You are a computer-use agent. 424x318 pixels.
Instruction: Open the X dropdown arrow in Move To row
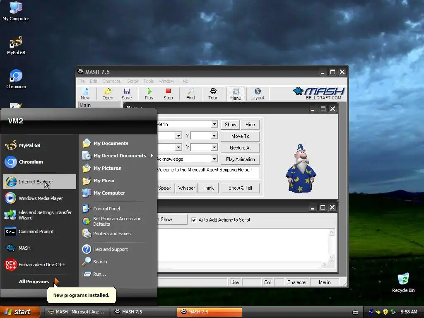[178, 135]
